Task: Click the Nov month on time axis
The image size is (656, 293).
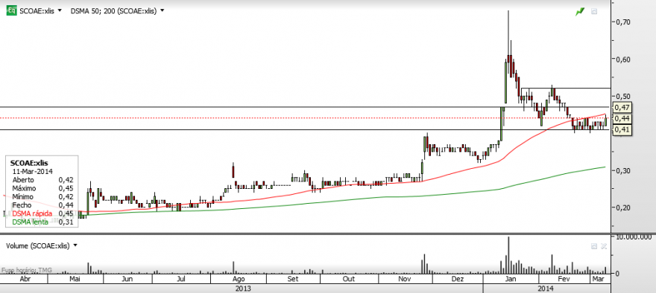Action: pos(404,279)
